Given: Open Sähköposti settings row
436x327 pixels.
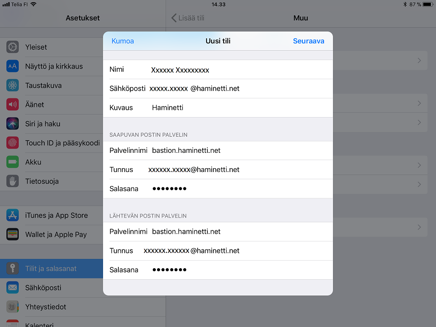Looking at the screenshot, I should [52, 287].
